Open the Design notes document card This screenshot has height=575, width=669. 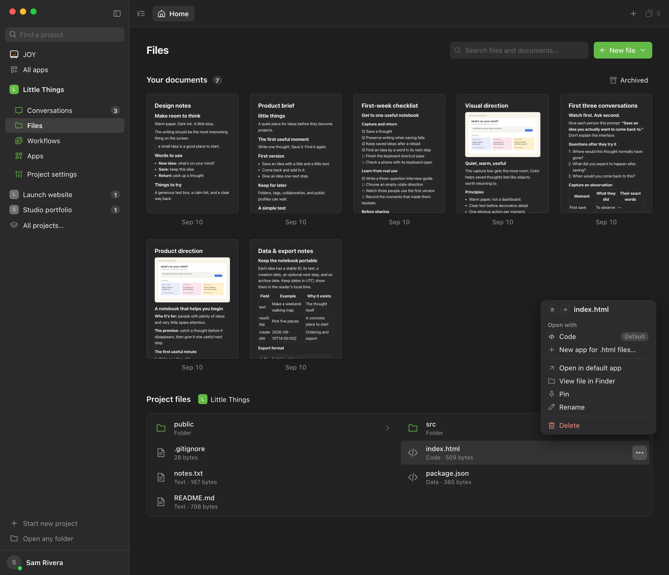pyautogui.click(x=192, y=154)
